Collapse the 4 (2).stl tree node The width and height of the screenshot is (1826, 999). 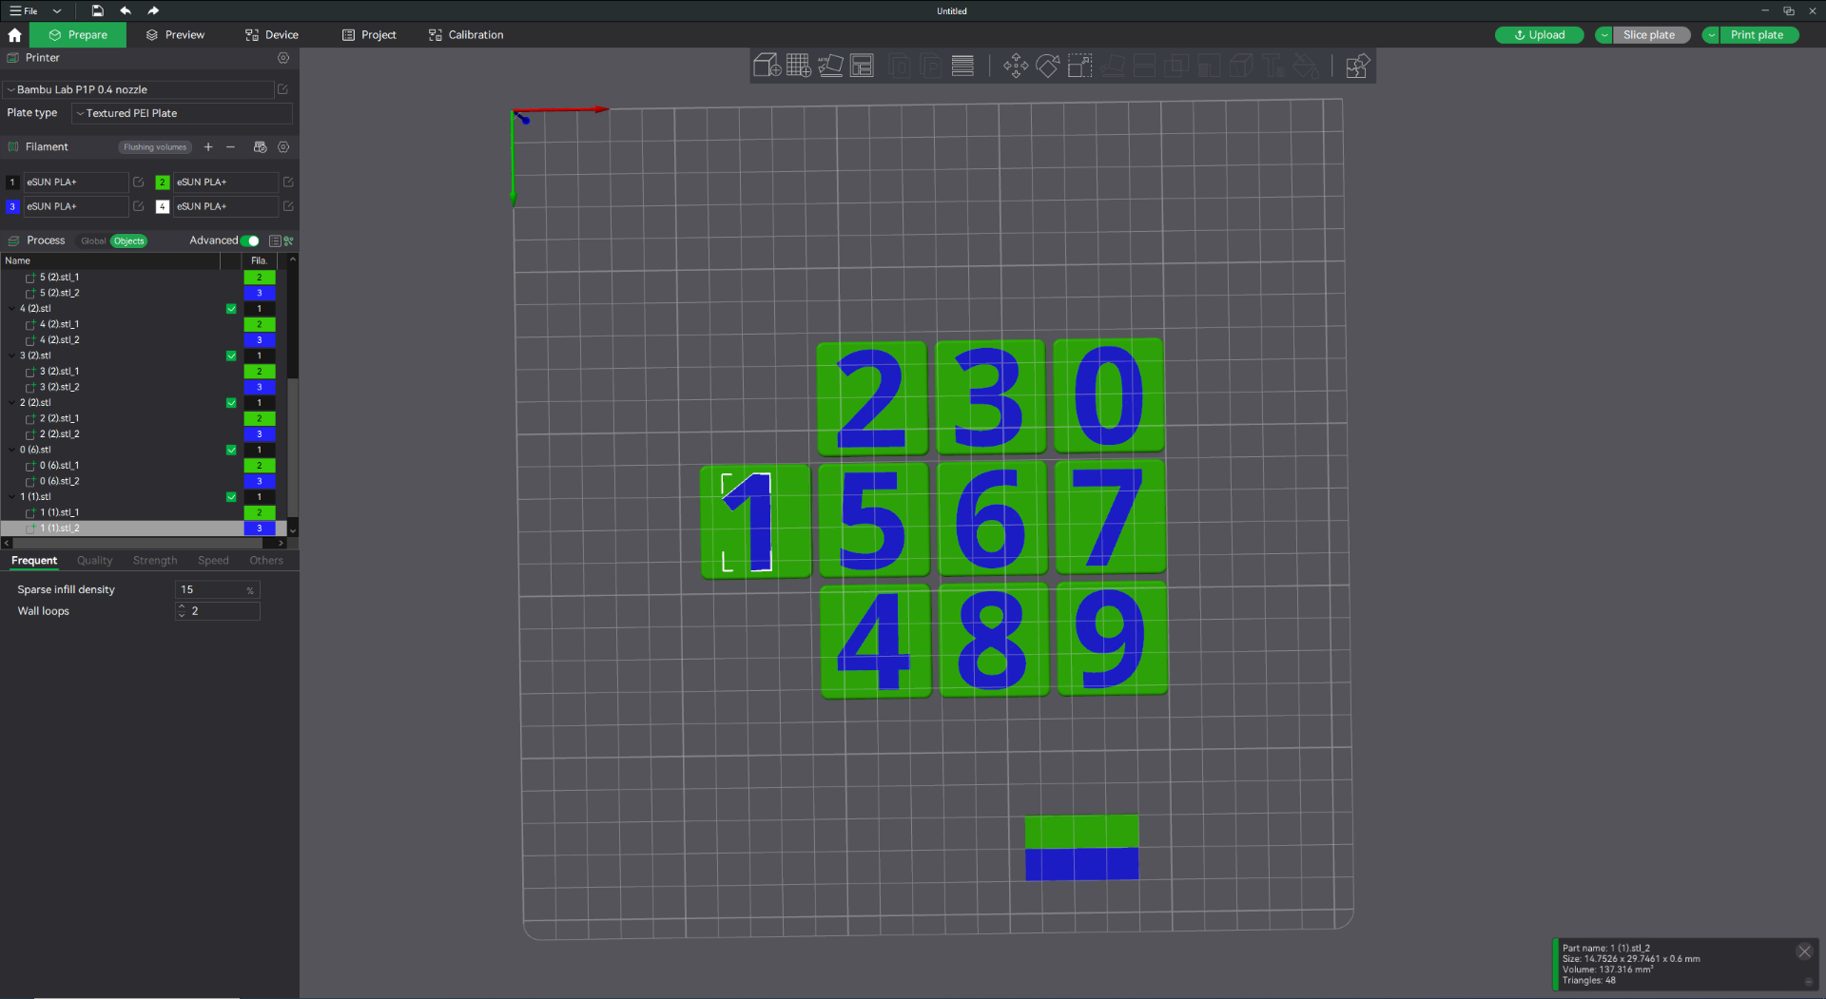click(11, 309)
